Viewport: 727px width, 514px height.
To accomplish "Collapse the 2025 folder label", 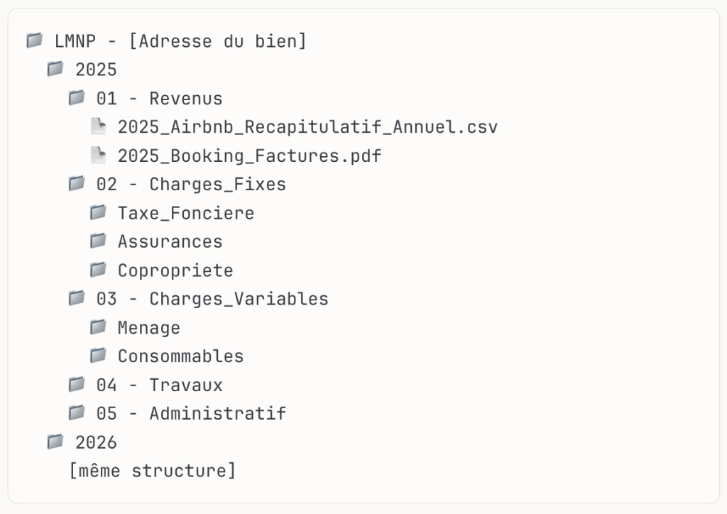I will [96, 70].
